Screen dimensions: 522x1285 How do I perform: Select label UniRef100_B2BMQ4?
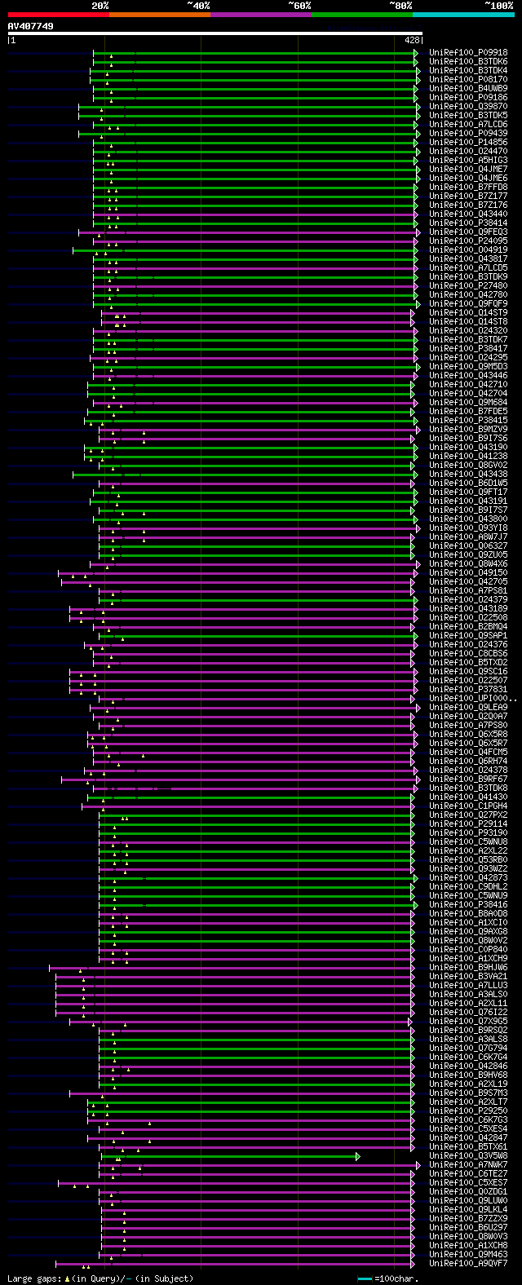(x=468, y=627)
